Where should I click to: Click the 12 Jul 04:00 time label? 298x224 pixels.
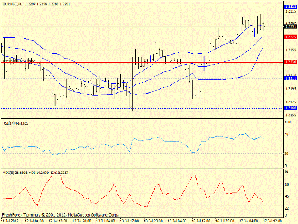tap(34, 221)
